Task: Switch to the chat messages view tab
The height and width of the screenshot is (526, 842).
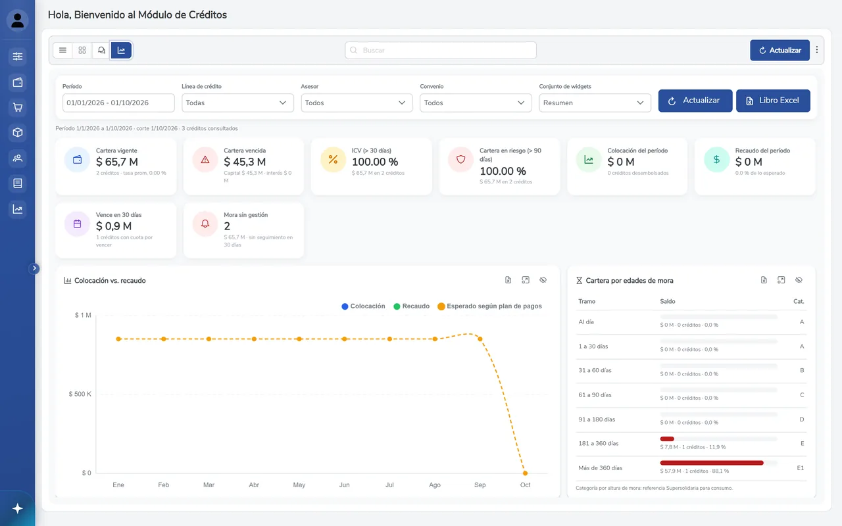Action: [101, 50]
